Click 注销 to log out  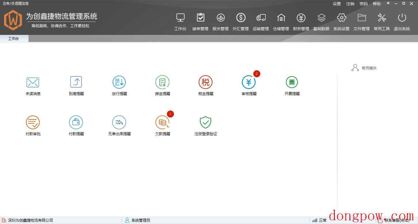350,4
